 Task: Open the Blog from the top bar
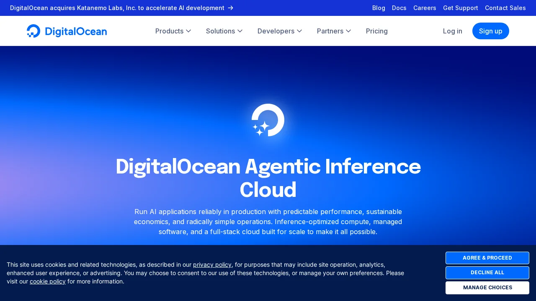pyautogui.click(x=379, y=8)
